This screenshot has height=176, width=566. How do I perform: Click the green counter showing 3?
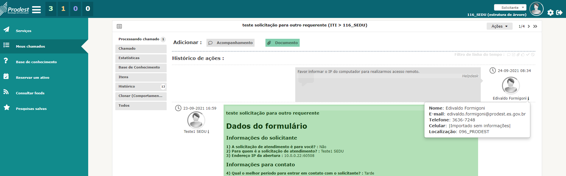tap(51, 9)
